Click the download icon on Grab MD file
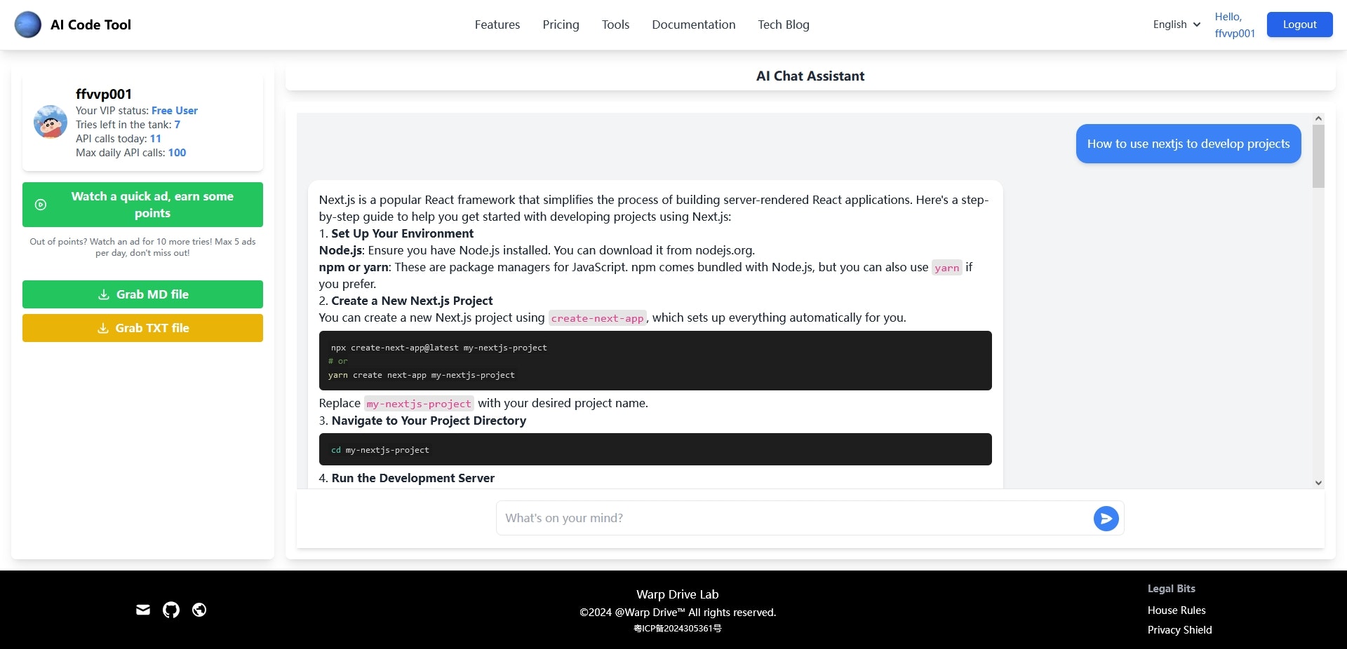Viewport: 1347px width, 649px height. [x=103, y=294]
